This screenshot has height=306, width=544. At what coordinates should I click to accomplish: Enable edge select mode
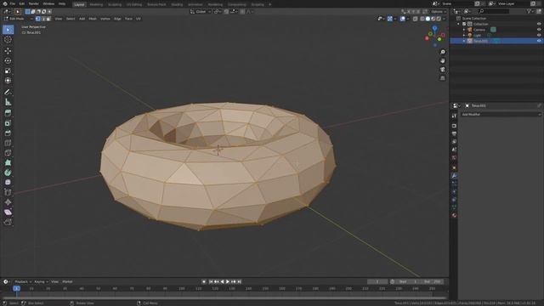click(x=43, y=19)
